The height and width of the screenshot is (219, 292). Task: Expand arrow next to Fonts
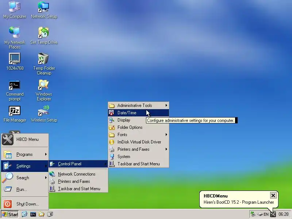point(166,135)
